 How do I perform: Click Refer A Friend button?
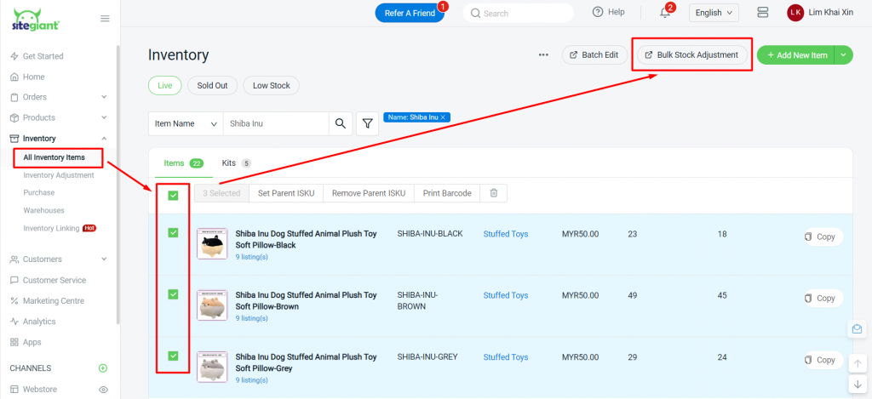coord(410,13)
